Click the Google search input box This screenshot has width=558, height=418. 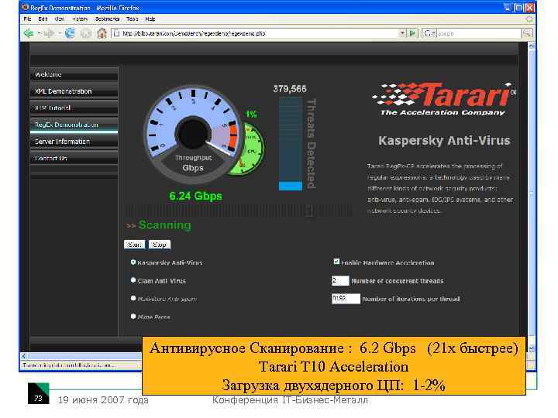click(479, 33)
